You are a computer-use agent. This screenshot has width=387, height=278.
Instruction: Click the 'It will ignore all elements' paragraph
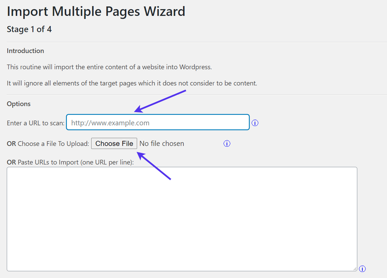132,83
